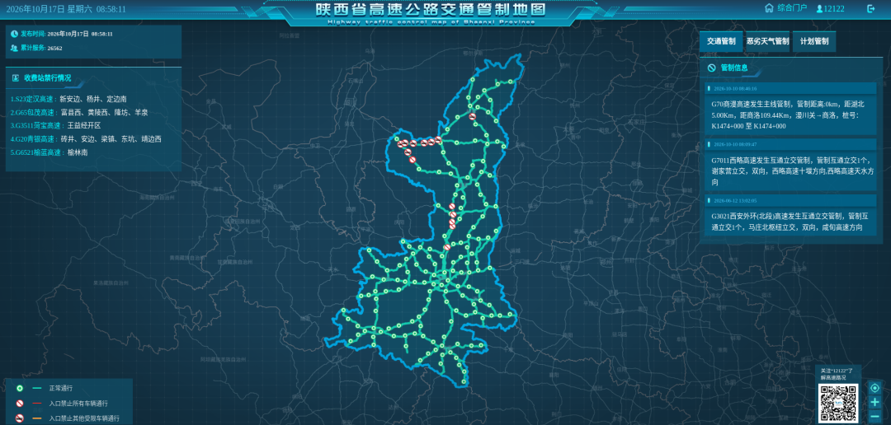891x425 pixels.
Task: Select the 2026-10-10 08:46:16 timestamp header
Action: click(791, 88)
